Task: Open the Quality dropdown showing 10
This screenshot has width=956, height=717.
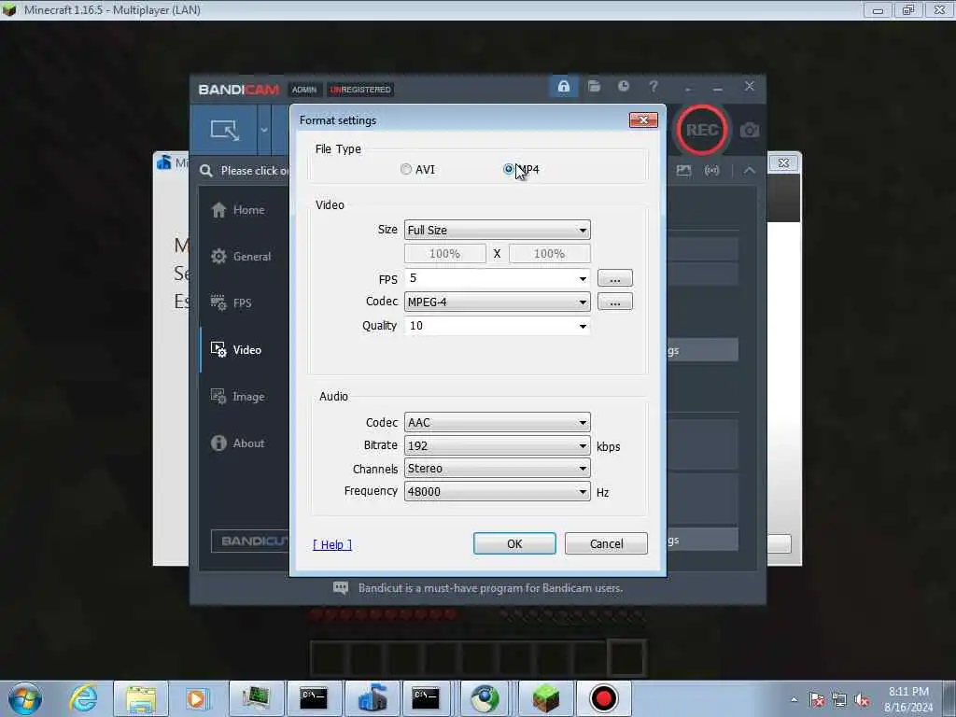Action: pyautogui.click(x=497, y=326)
